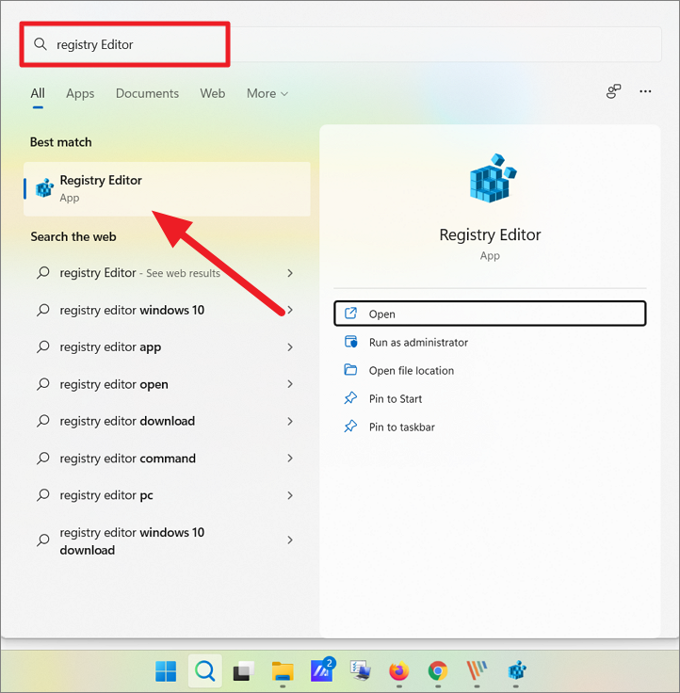The image size is (680, 693).
Task: Open the taskbar app with badge 2
Action: coord(322,670)
